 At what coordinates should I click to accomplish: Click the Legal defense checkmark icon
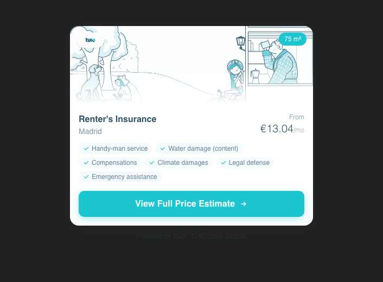pyautogui.click(x=223, y=163)
